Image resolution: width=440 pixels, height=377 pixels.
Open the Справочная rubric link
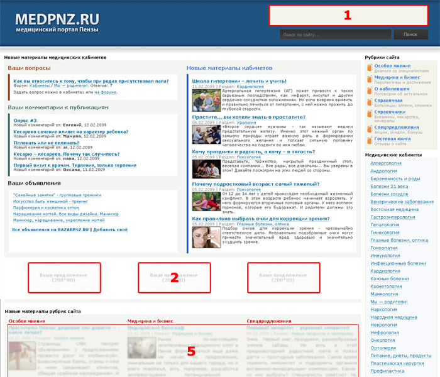click(388, 100)
